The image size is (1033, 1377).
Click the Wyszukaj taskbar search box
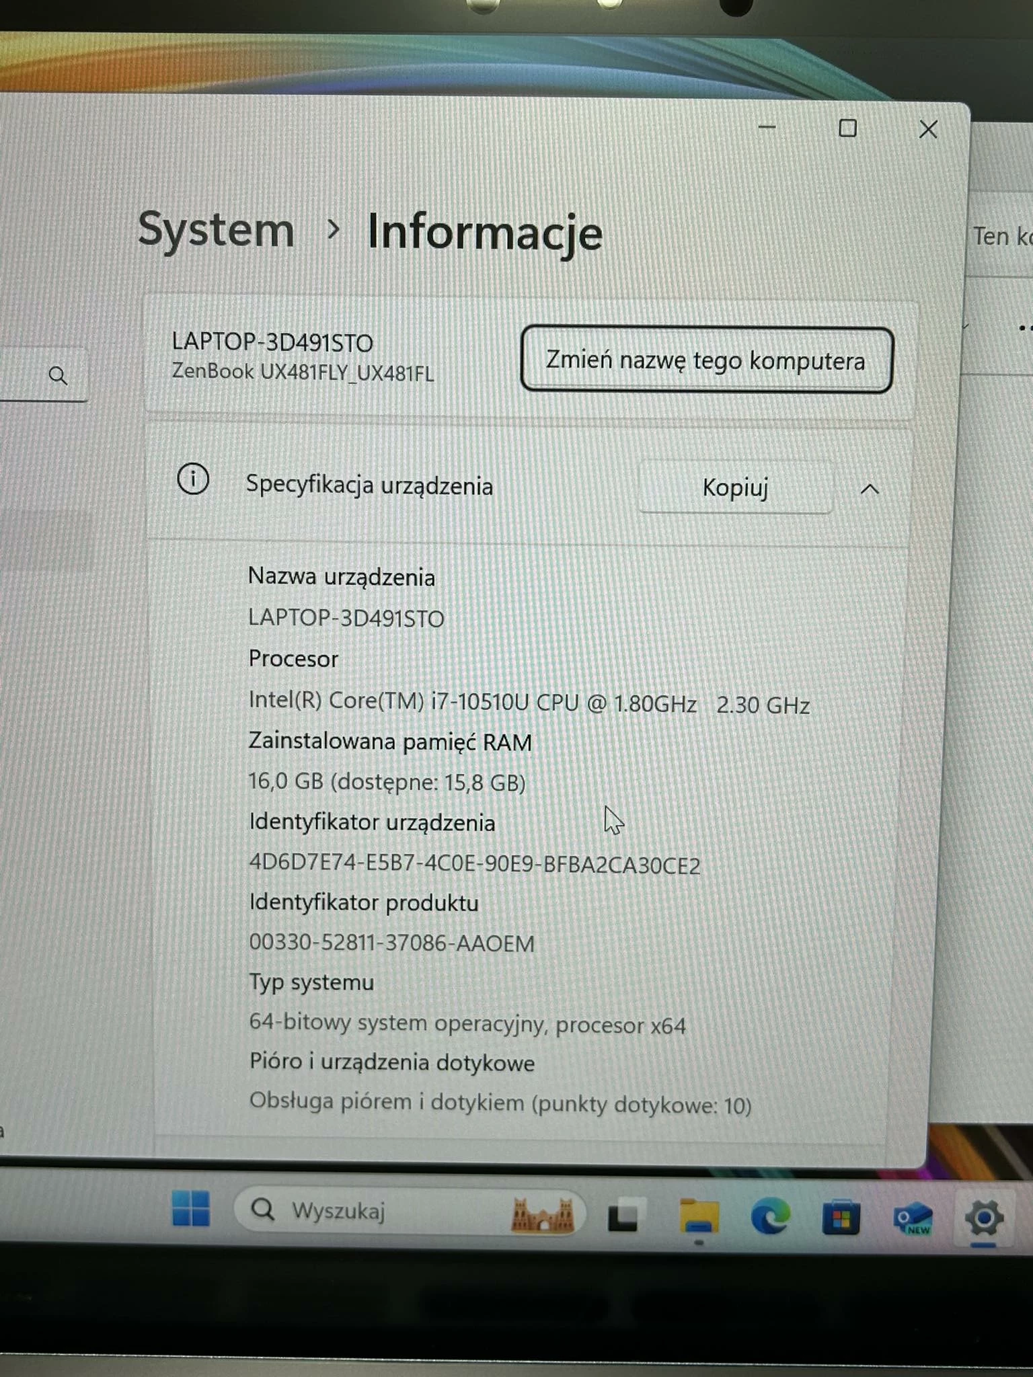(410, 1211)
